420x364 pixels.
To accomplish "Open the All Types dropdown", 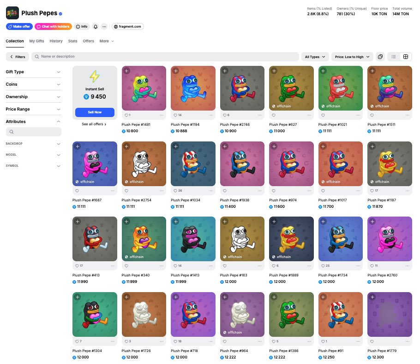I will tap(315, 57).
